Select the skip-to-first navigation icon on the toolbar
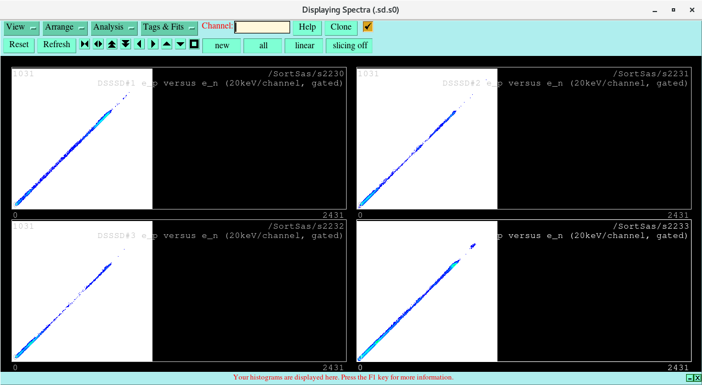 [x=84, y=44]
